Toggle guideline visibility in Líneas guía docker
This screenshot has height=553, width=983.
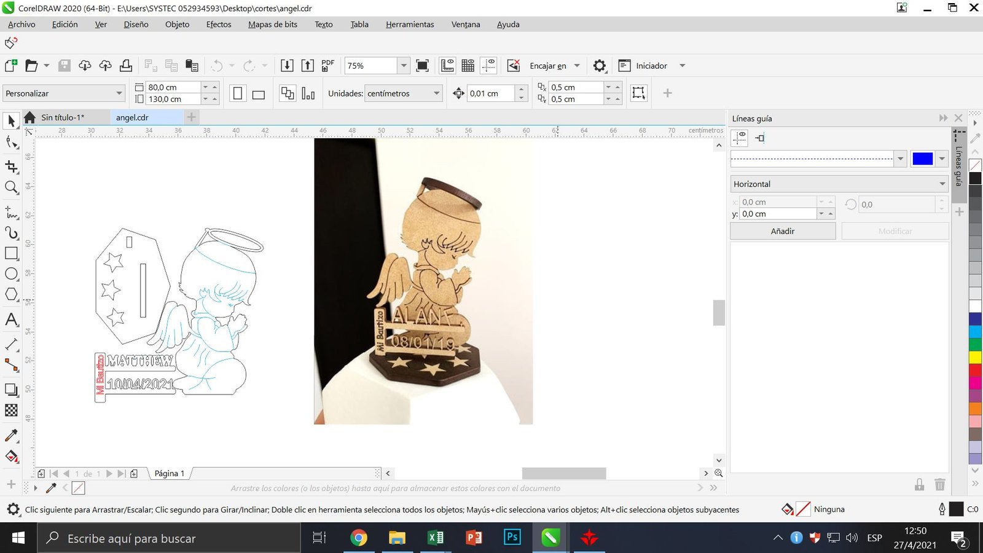tap(740, 138)
